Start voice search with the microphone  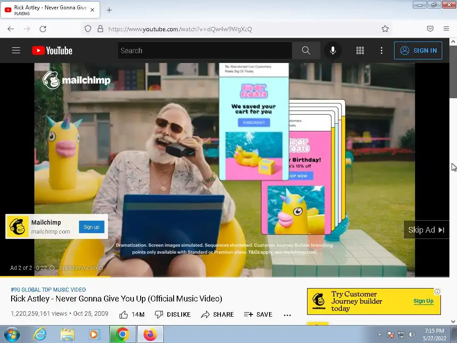click(332, 50)
